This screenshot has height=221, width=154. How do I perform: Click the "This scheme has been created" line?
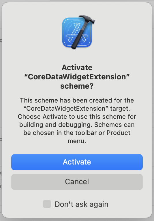tap(77, 100)
